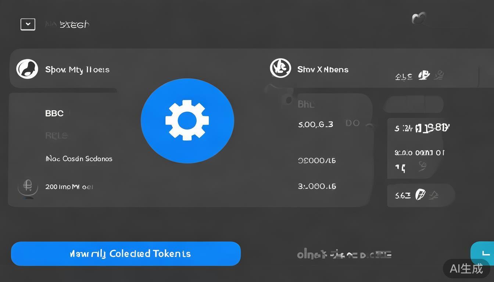Click the faded "DO" label
The height and width of the screenshot is (282, 494).
coord(352,123)
